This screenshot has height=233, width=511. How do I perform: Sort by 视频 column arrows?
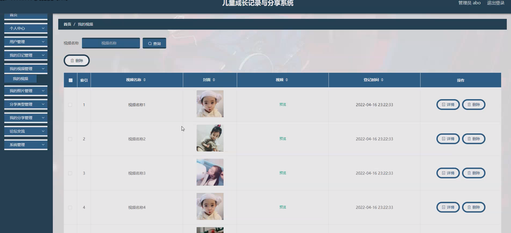tap(286, 80)
